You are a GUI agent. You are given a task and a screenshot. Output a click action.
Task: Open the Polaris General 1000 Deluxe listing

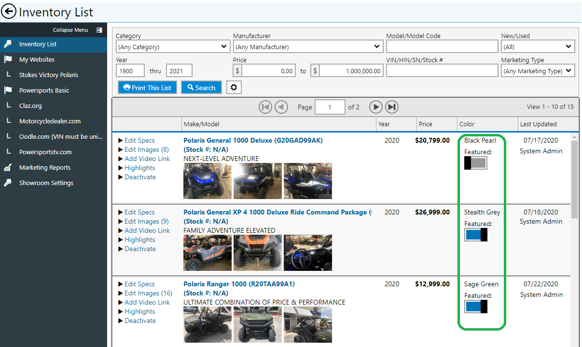point(253,140)
